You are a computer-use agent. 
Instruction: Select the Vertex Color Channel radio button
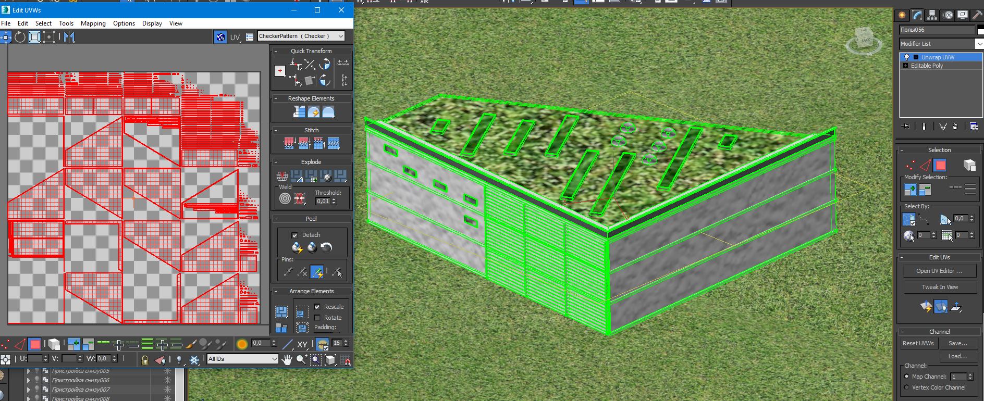pos(906,387)
